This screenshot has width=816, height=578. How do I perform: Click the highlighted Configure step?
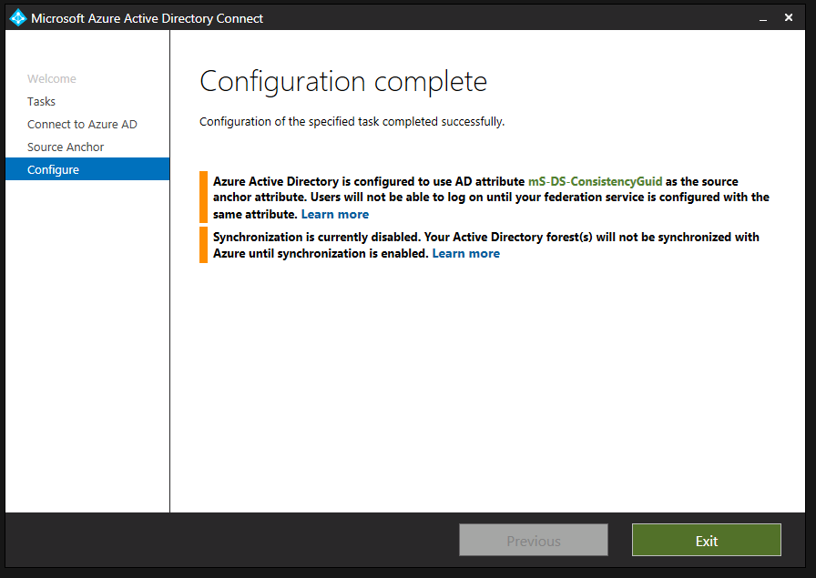tap(53, 170)
